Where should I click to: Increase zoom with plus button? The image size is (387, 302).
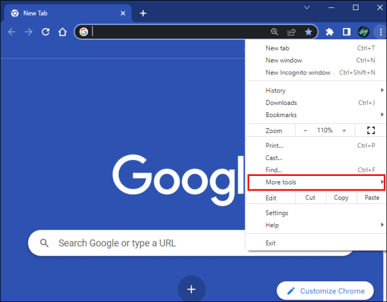344,131
